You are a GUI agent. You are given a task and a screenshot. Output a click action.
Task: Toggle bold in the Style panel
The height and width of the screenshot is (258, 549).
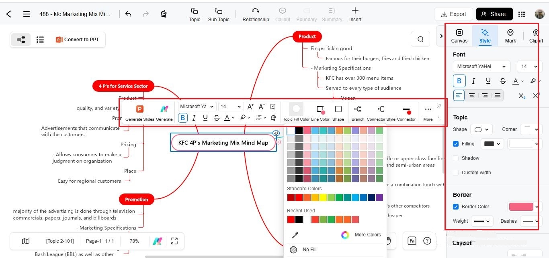pos(459,81)
